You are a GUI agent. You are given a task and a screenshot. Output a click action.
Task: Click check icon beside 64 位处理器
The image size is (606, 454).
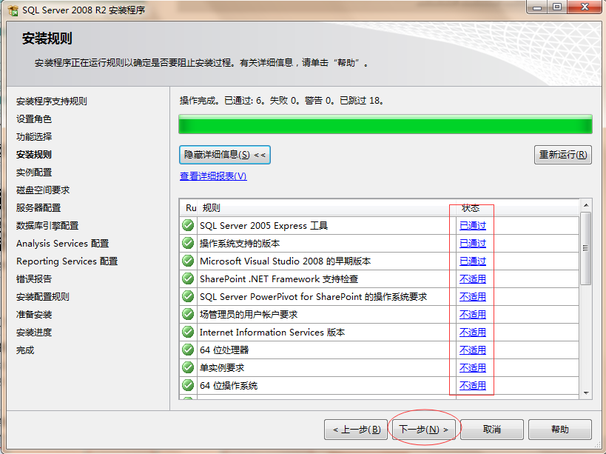[x=188, y=350]
